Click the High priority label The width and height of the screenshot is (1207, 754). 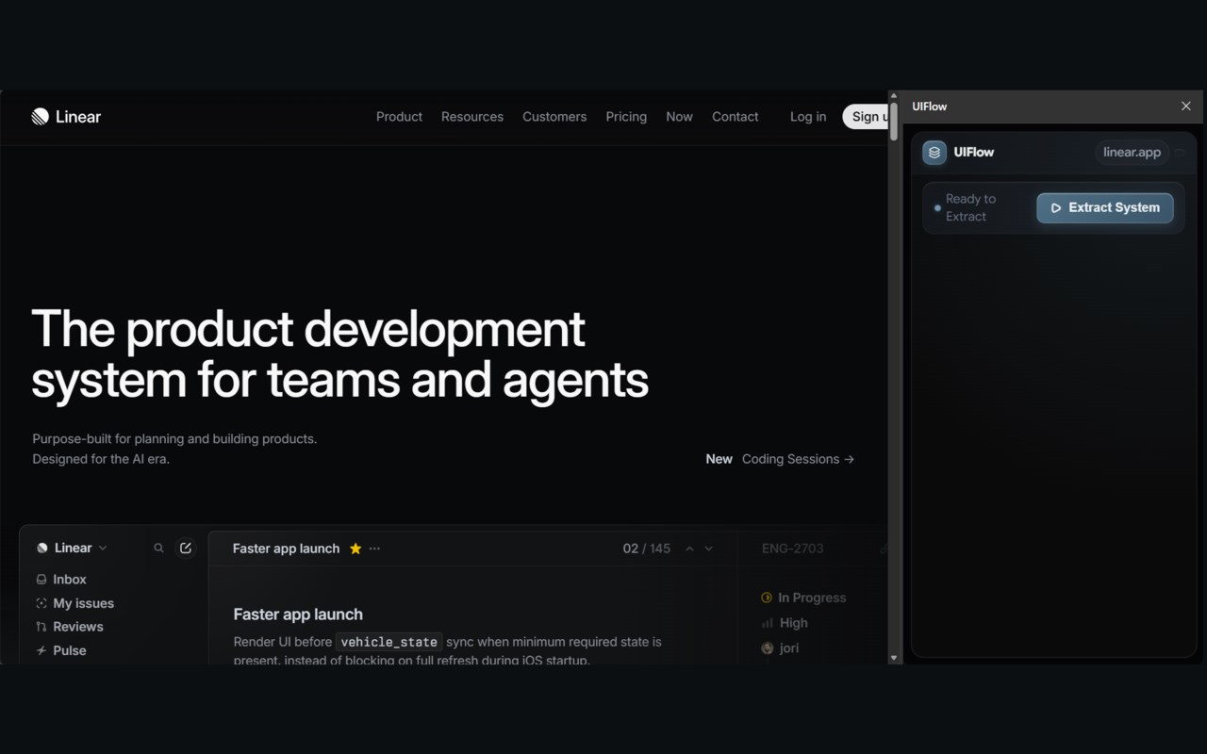tap(793, 623)
